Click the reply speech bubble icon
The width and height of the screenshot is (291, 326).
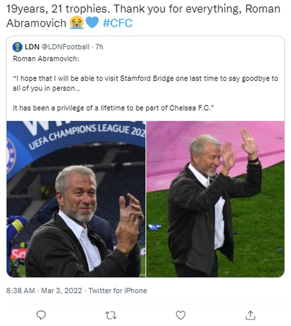(41, 316)
